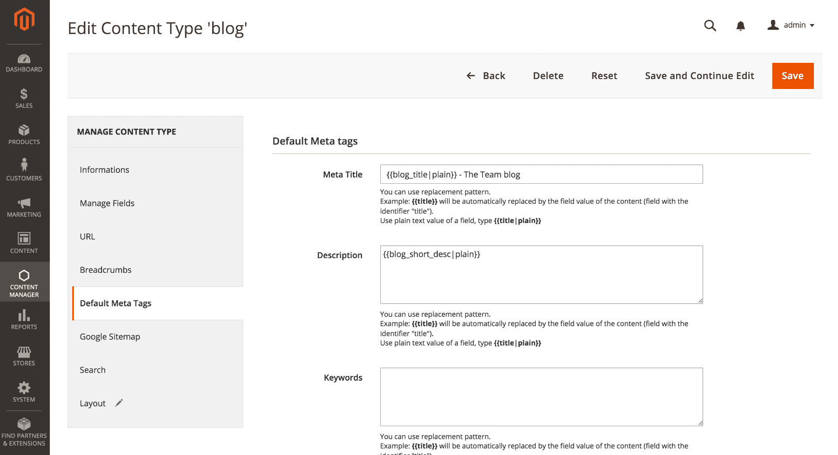This screenshot has height=455, width=838.
Task: Click the Magento logo
Action: (x=24, y=19)
